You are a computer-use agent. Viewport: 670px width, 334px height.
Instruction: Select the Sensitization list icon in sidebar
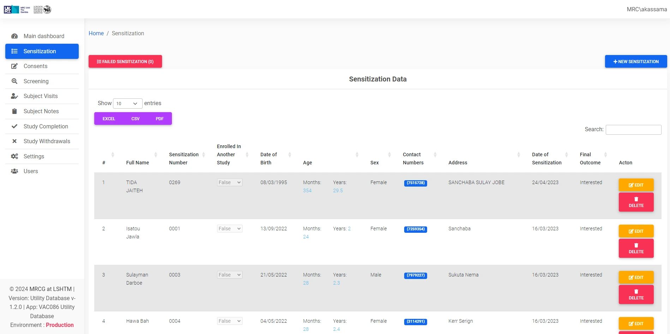(x=14, y=51)
